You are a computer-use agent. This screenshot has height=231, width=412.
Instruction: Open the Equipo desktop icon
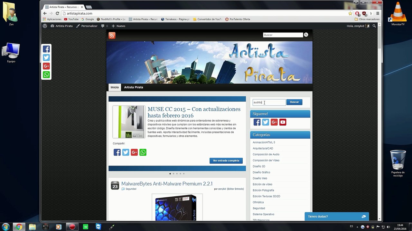[x=11, y=53]
